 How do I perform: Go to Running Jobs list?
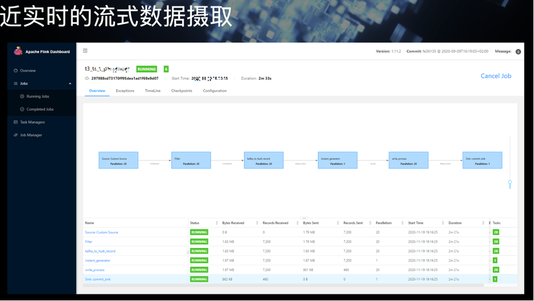[38, 97]
